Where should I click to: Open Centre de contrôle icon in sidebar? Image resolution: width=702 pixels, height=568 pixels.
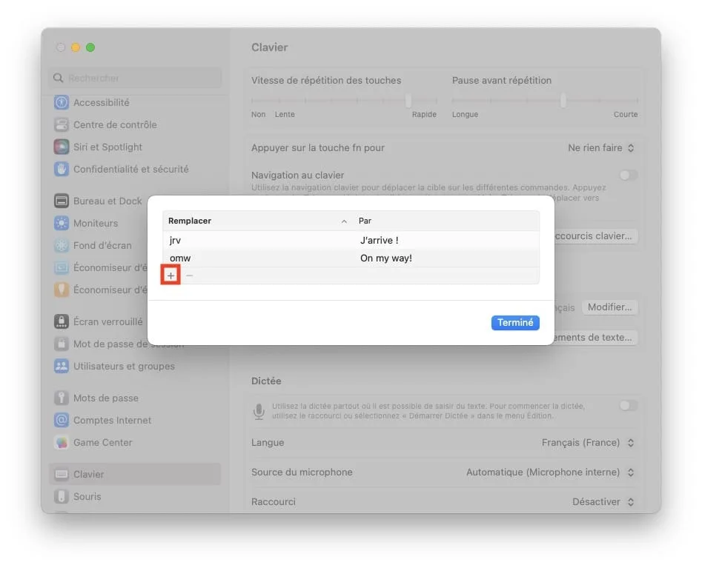(x=62, y=124)
